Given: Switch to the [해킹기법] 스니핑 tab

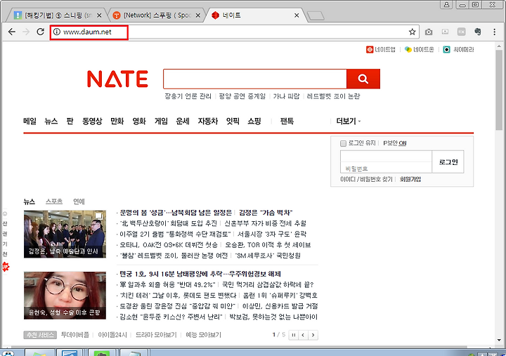Looking at the screenshot, I should 58,15.
